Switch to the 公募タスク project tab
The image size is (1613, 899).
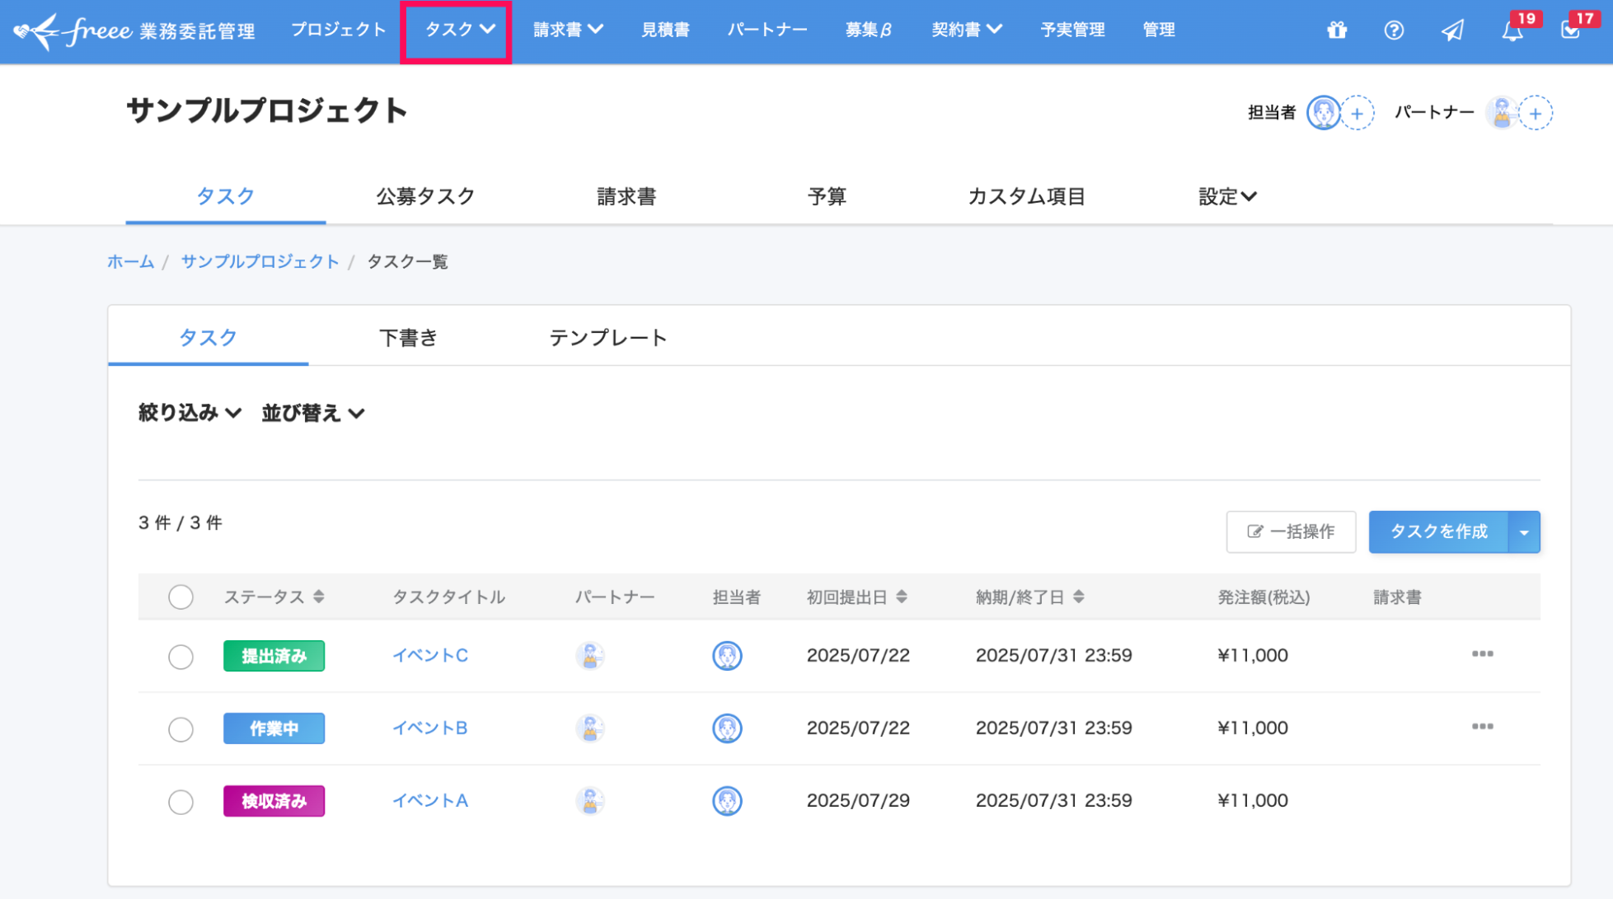(x=425, y=197)
